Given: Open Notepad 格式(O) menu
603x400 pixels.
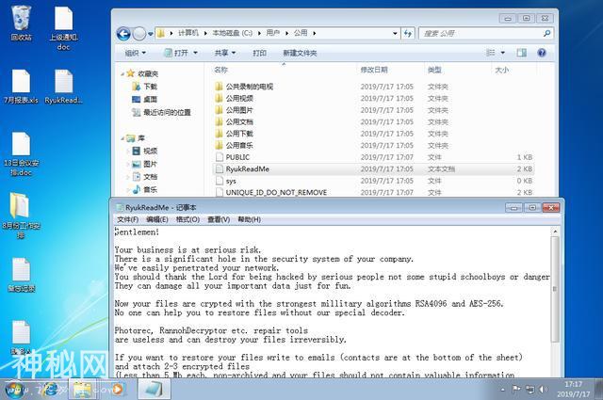Looking at the screenshot, I should coord(187,219).
